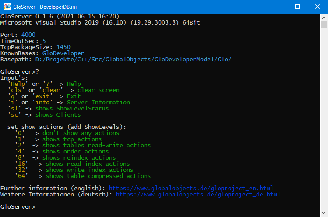Click the title text GloServer - DeveloperDB.ini

[x=45, y=7]
